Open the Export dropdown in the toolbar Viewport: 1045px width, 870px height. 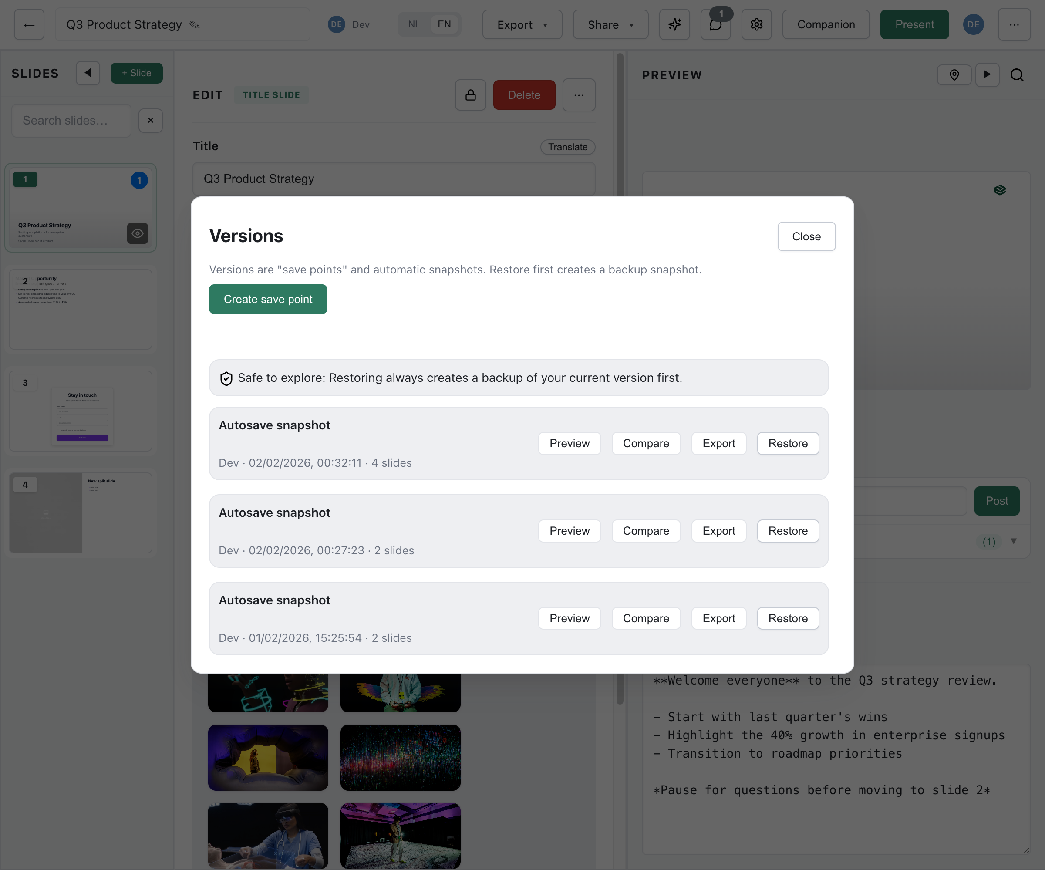(x=522, y=24)
